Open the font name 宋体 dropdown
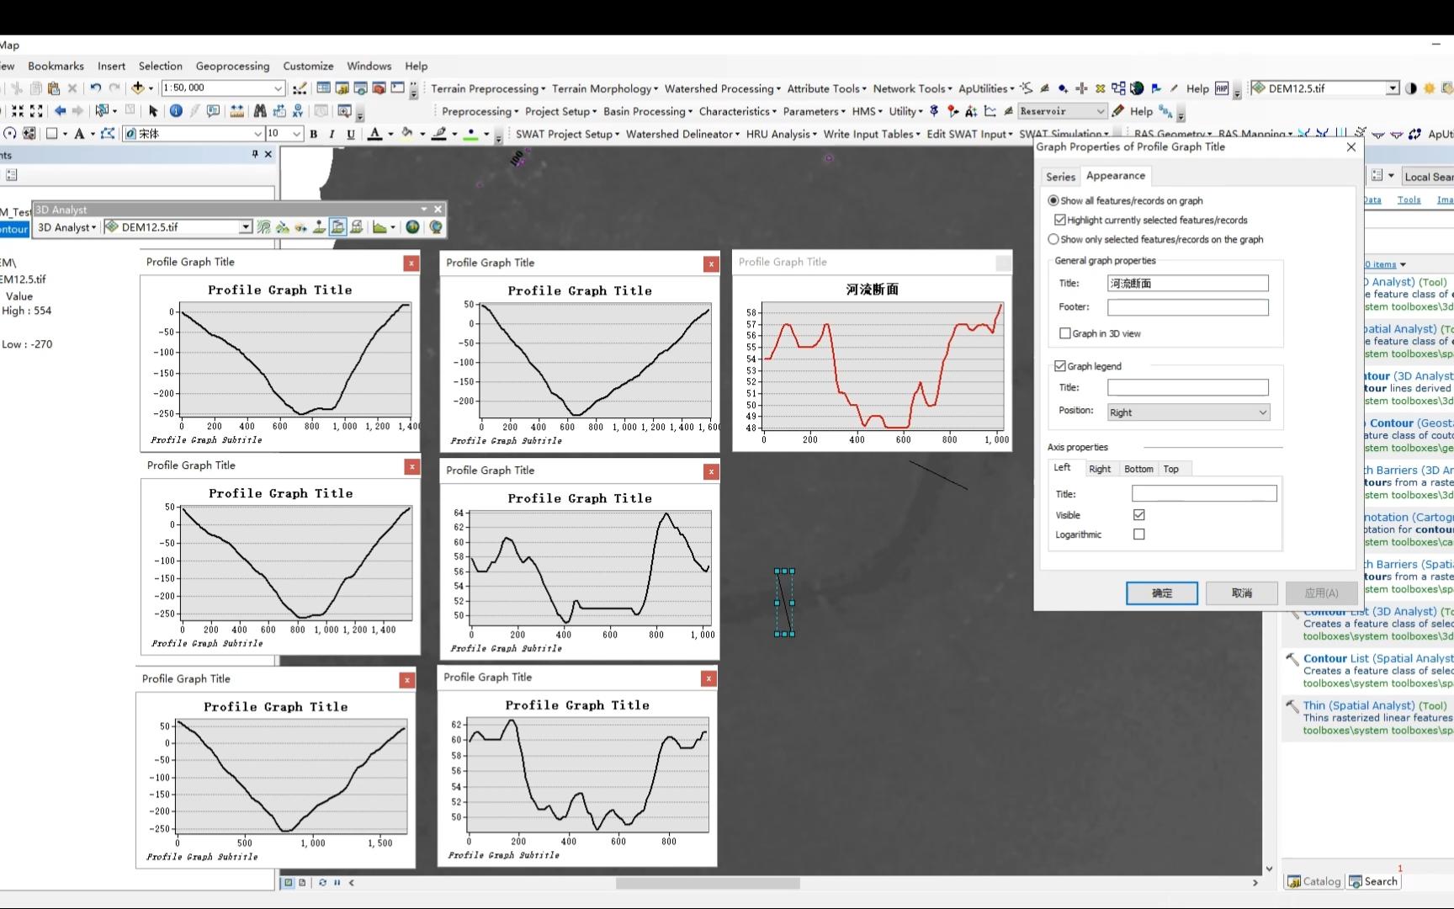Image resolution: width=1454 pixels, height=909 pixels. (x=257, y=134)
